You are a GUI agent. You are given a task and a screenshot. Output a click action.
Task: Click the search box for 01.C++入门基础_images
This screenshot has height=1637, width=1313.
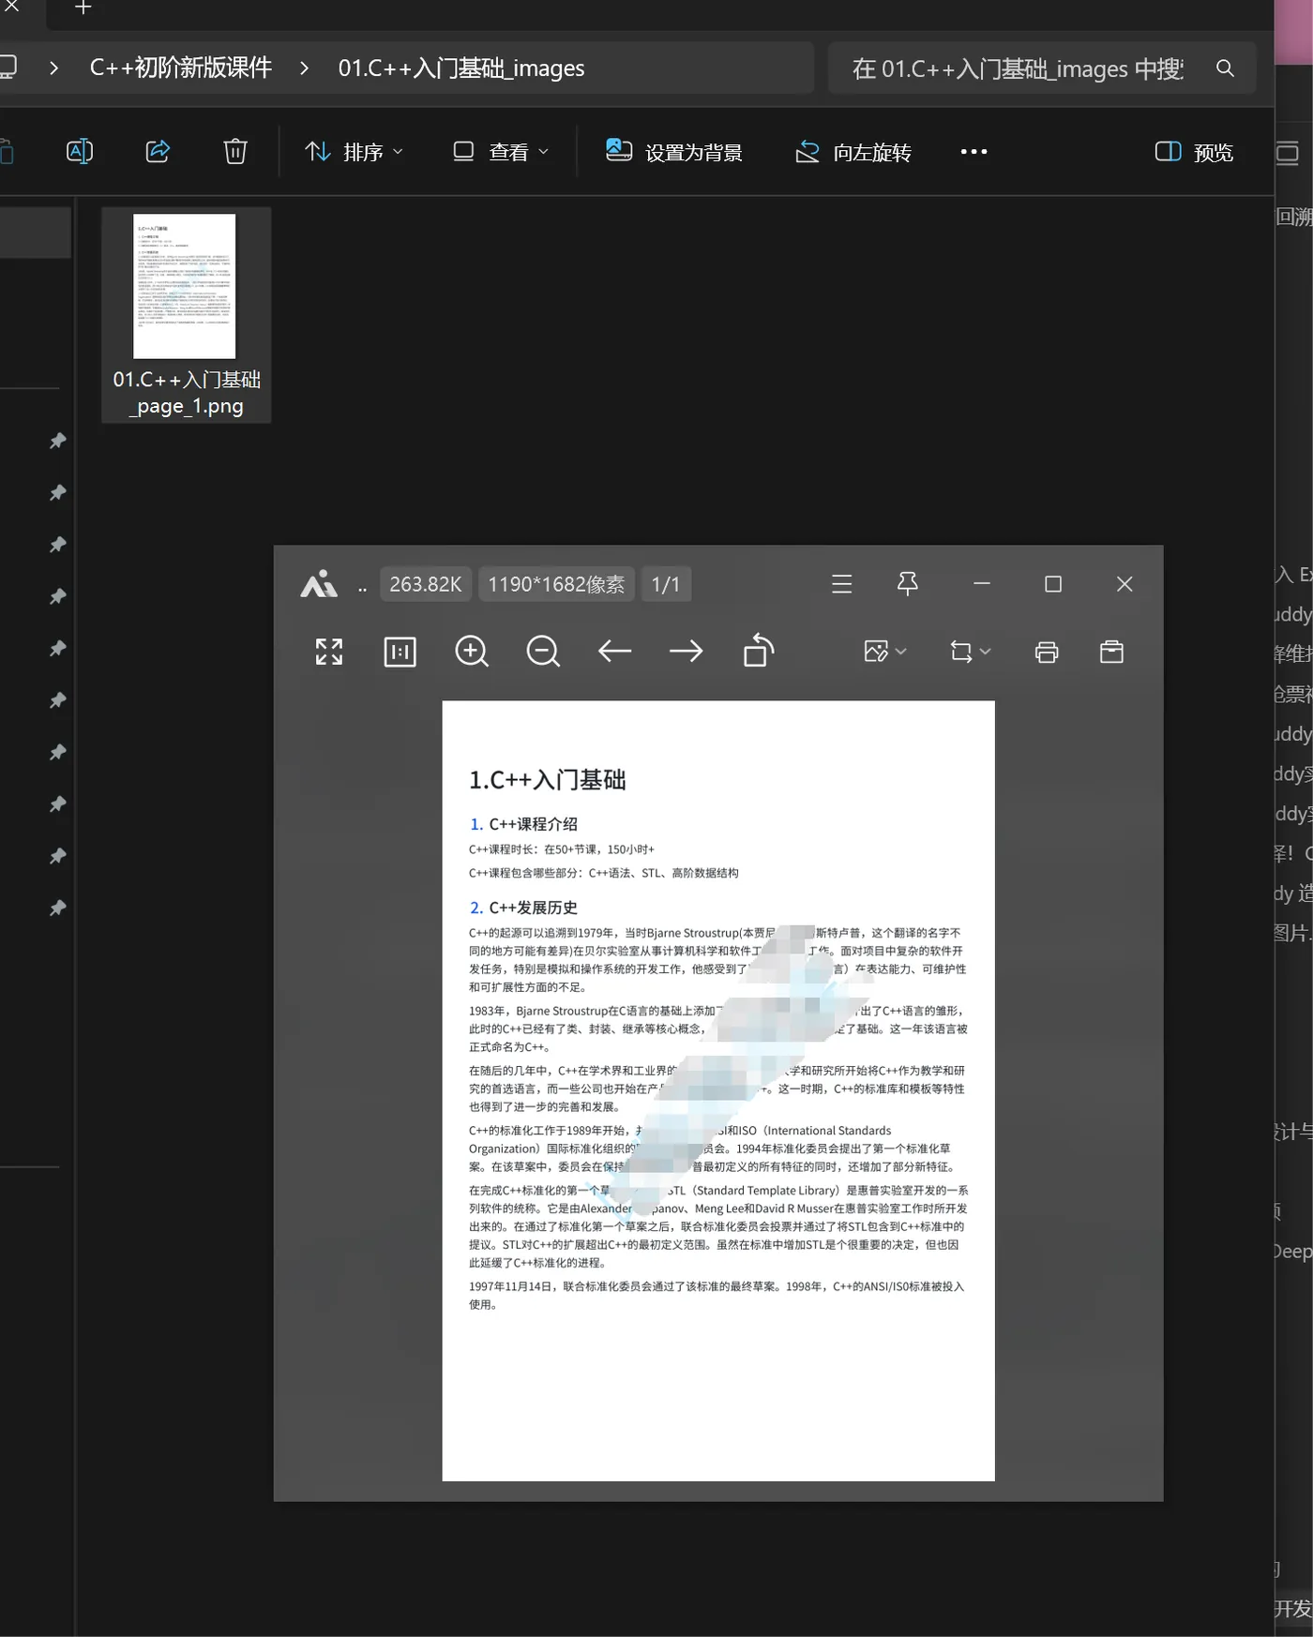point(1042,68)
